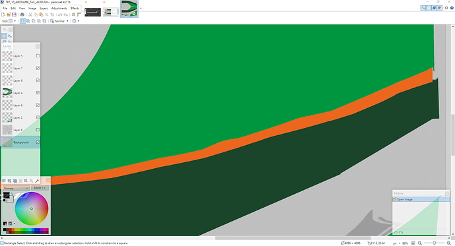Click the Undo arrow icon

click(60, 15)
